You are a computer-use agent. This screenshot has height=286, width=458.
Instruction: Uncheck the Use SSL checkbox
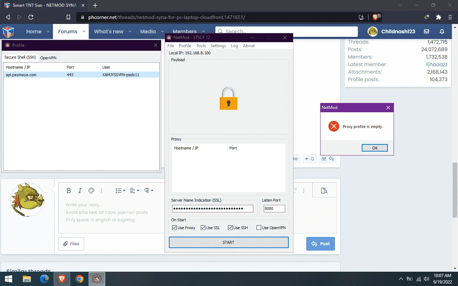coord(203,228)
